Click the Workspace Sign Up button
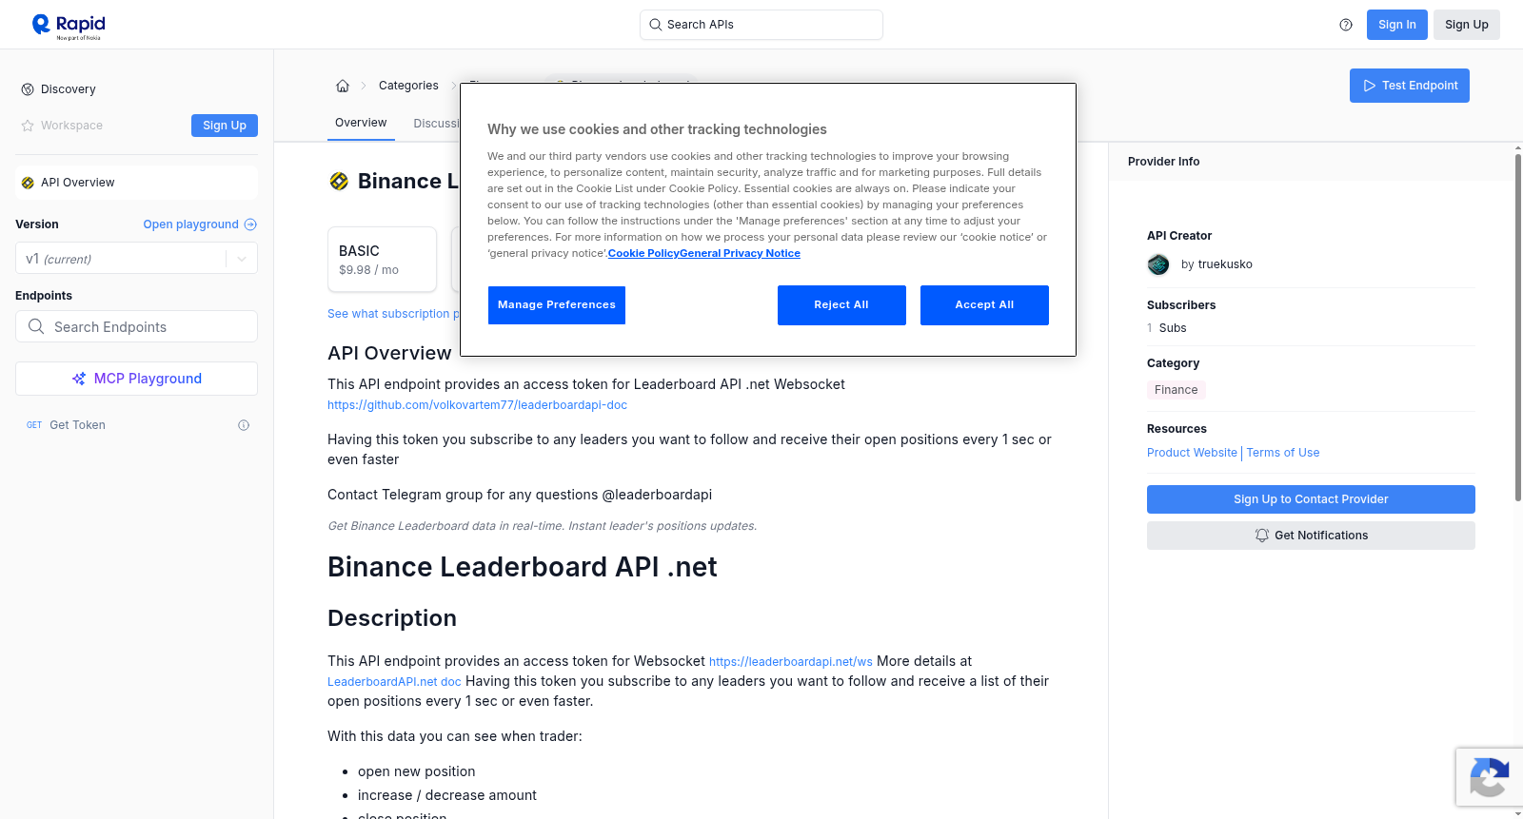1523x819 pixels. 225,126
